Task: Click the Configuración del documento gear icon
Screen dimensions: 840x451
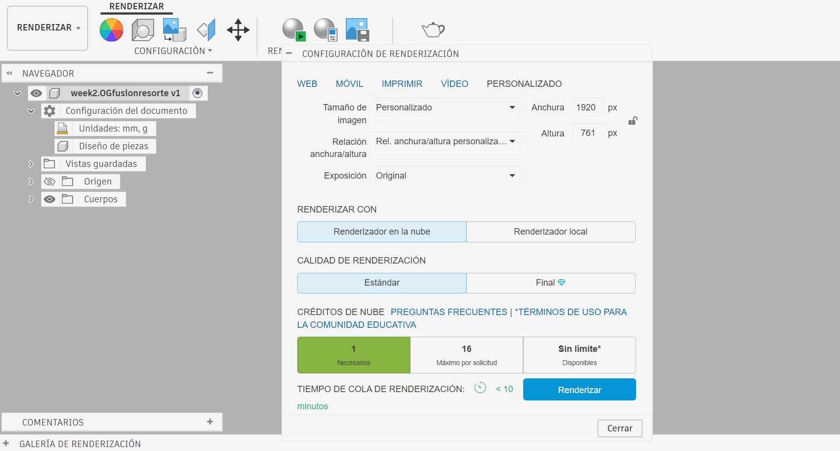Action: click(50, 111)
